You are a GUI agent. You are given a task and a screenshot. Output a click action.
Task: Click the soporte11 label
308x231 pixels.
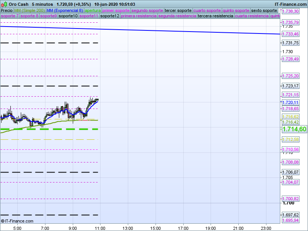(89, 16)
